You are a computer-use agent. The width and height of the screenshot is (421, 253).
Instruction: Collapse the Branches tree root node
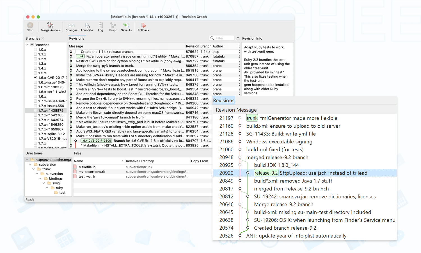pos(27,45)
